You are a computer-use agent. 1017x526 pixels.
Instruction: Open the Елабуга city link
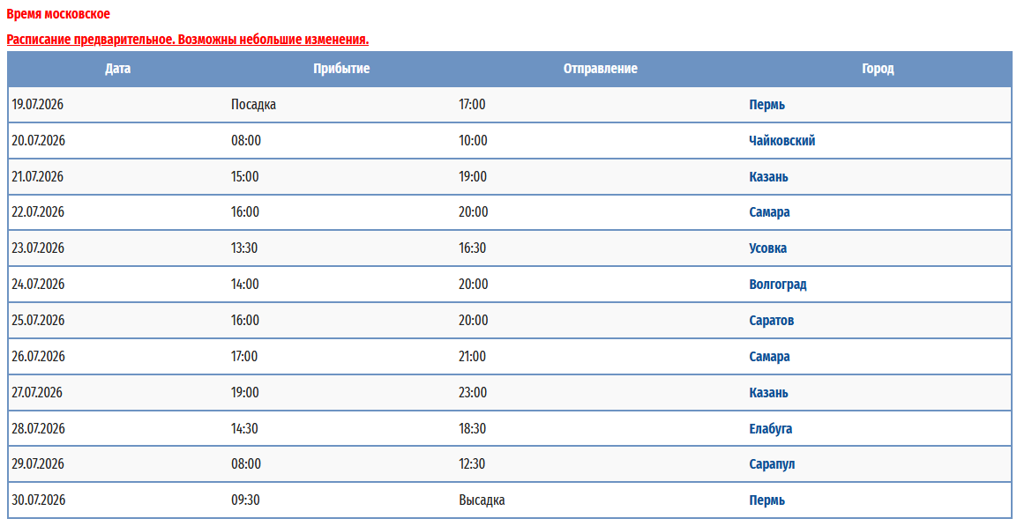[x=770, y=429]
